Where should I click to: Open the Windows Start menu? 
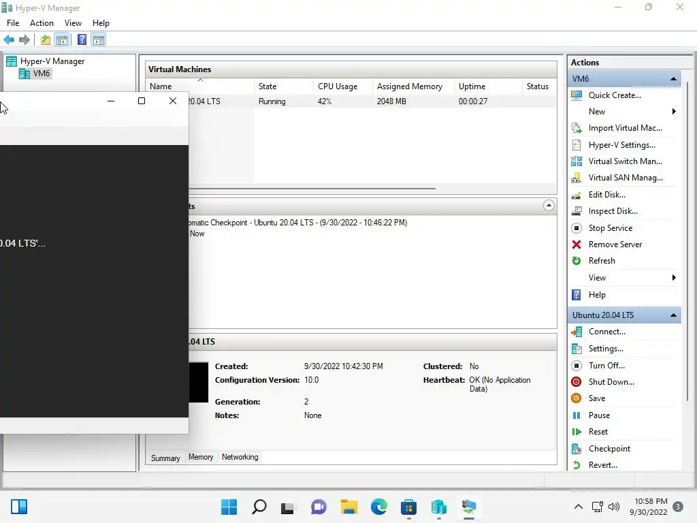[x=229, y=507]
